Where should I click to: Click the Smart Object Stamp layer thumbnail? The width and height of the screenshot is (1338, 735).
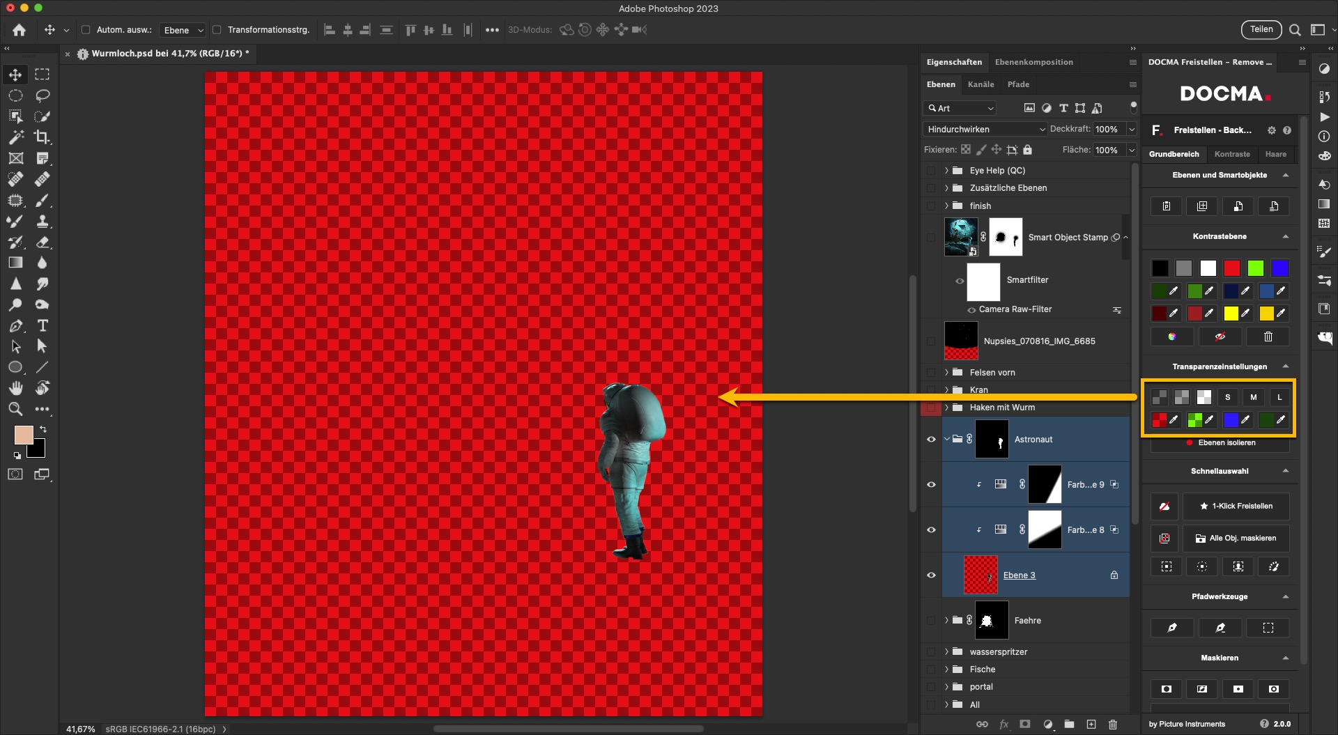(x=960, y=237)
